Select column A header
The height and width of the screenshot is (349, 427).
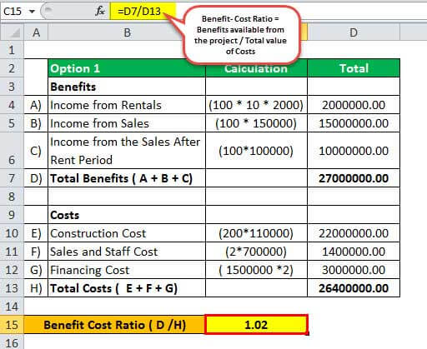[x=36, y=32]
